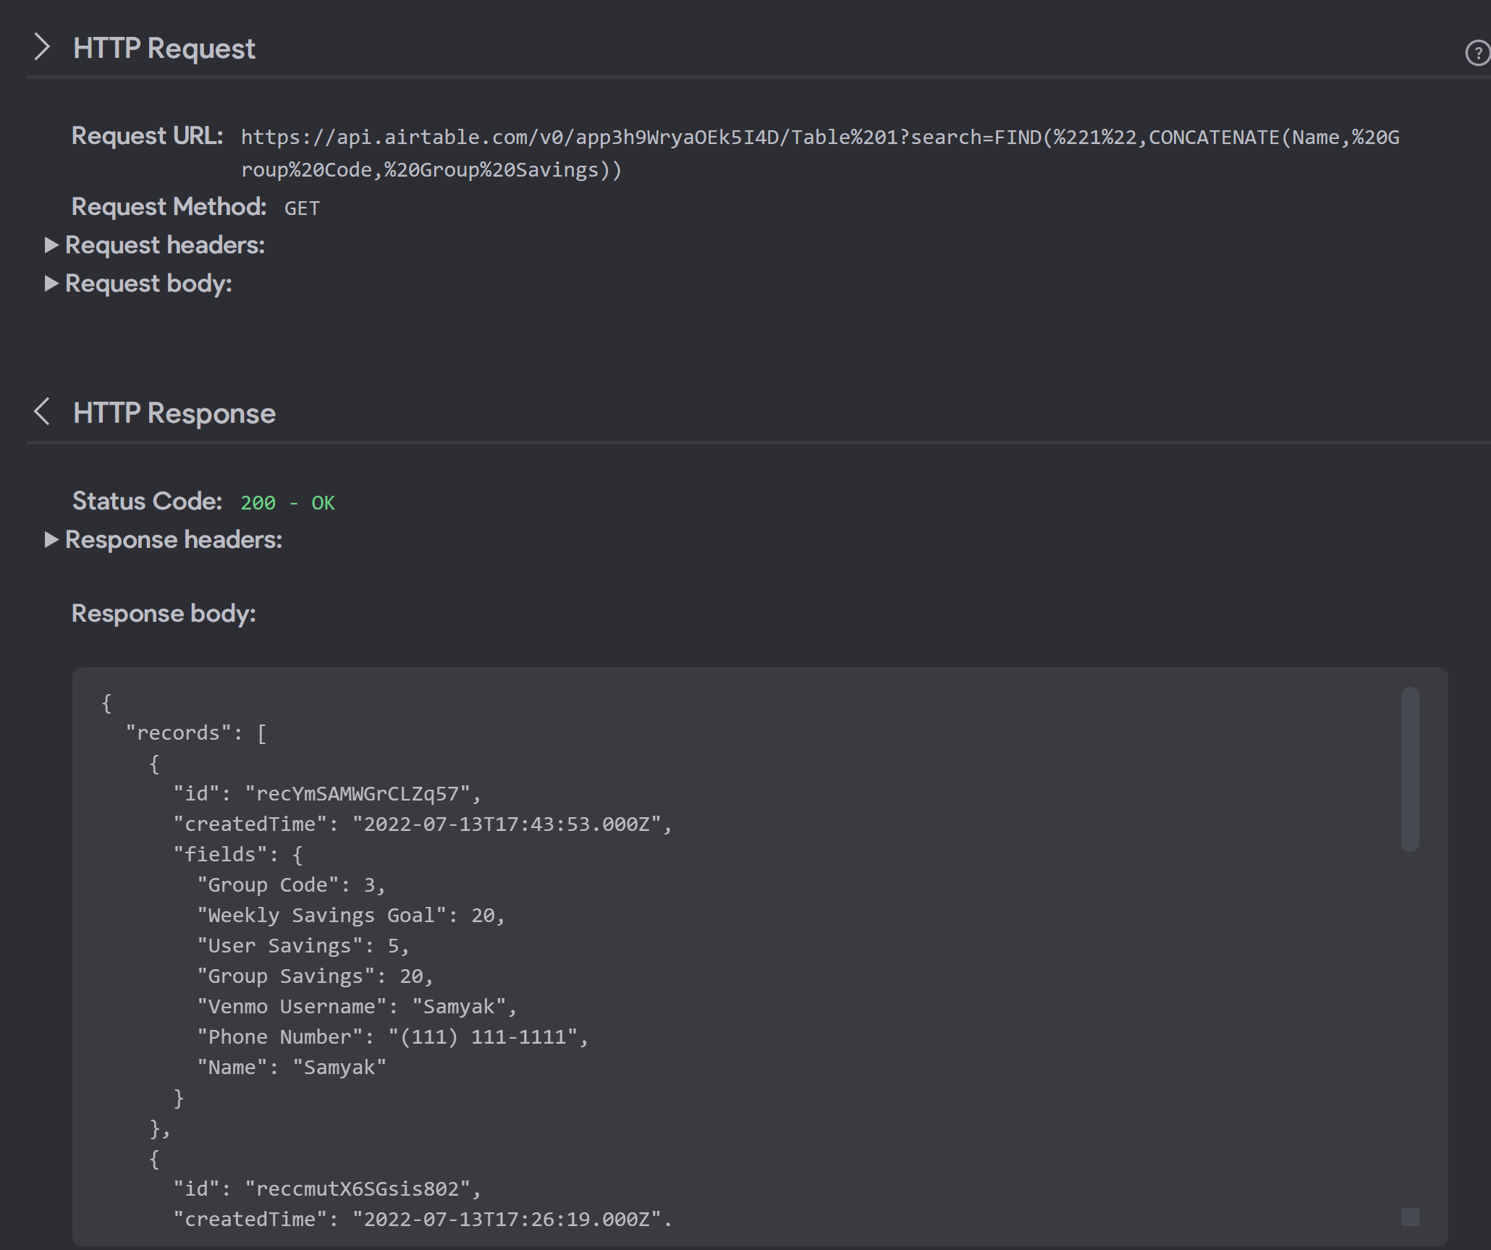Click the createdTime 2022-07-13T17:26:19.000Z line

tap(423, 1220)
